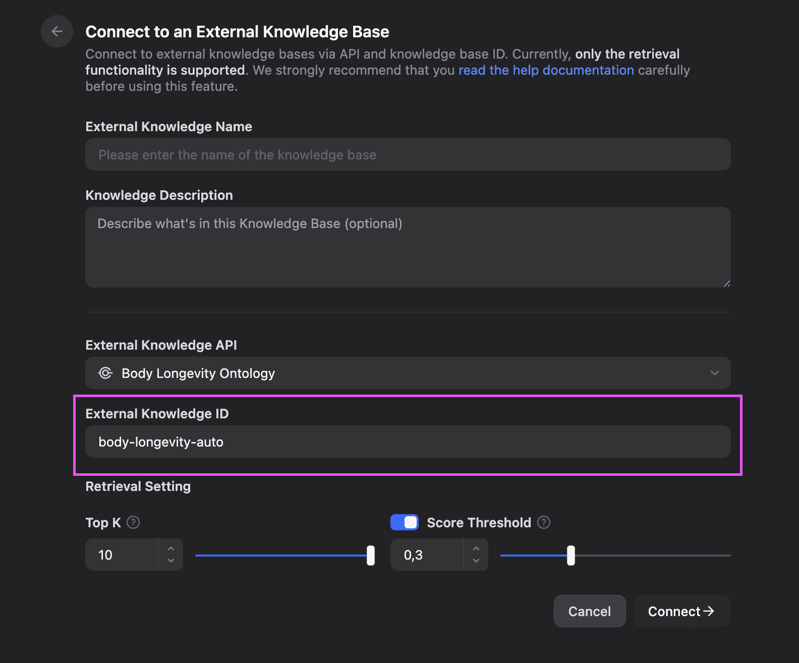The height and width of the screenshot is (663, 799).
Task: Decrease the Top K value with down arrow
Action: pos(171,561)
